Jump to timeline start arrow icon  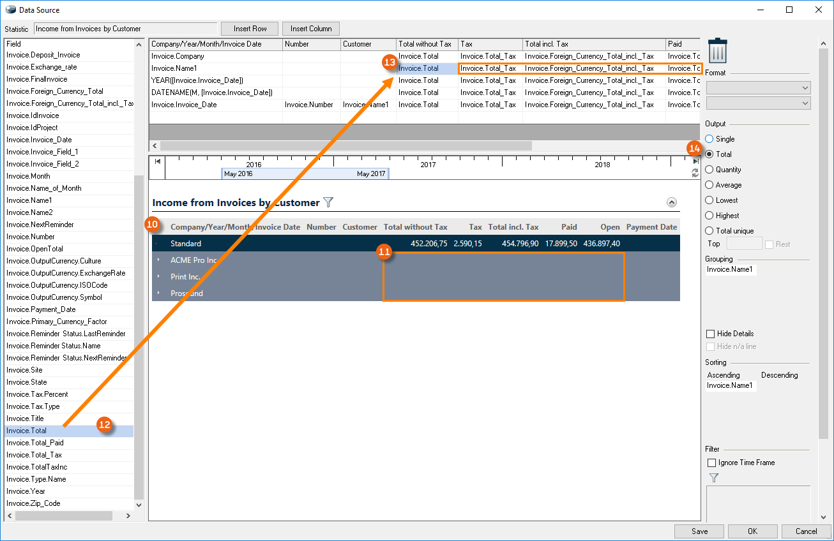tap(158, 161)
